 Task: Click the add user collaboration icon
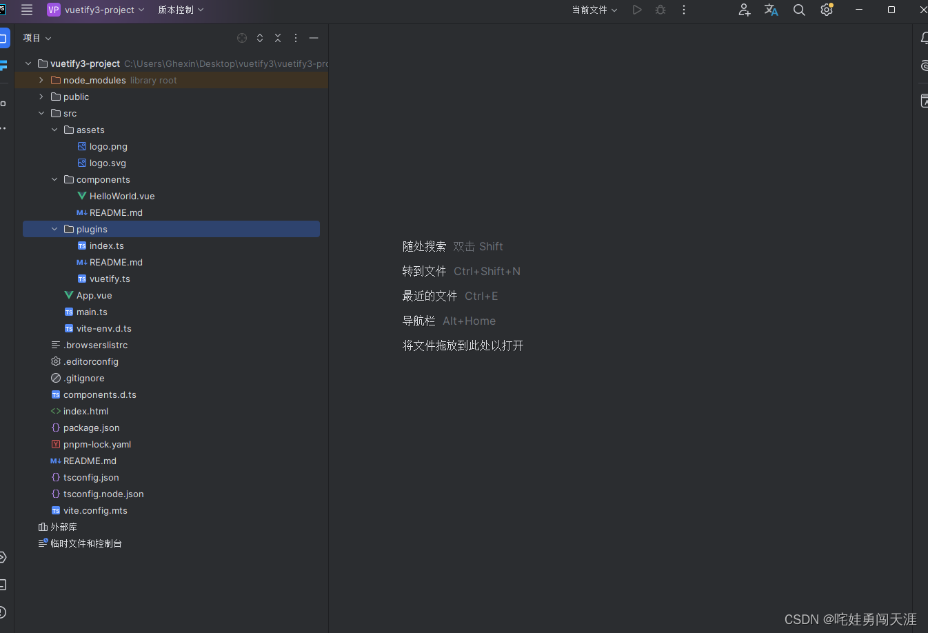744,10
